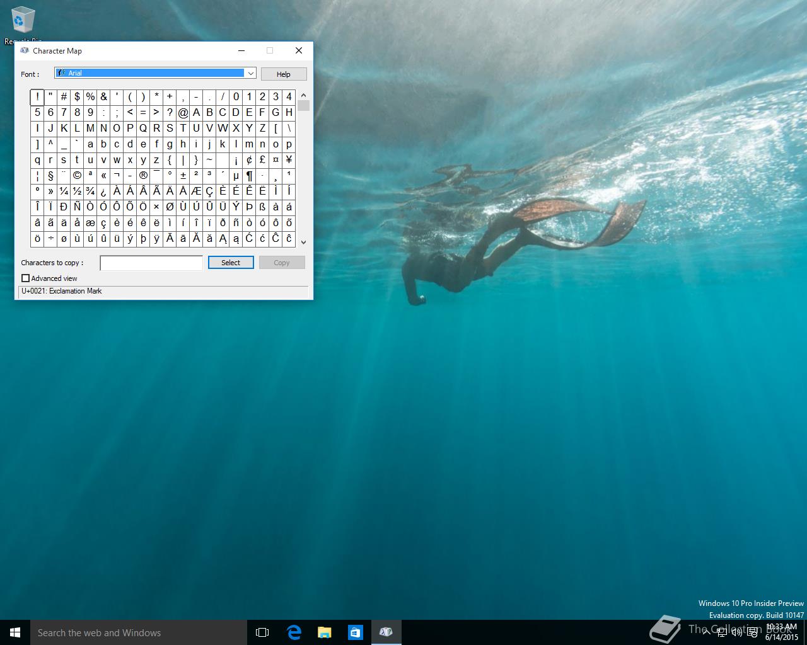
Task: Choose the ampersand & cell
Action: (103, 96)
